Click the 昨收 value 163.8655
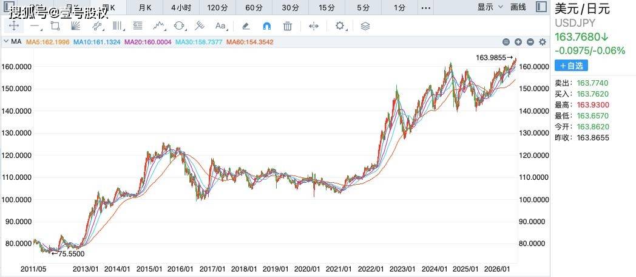This screenshot has height=277, width=636. point(593,138)
